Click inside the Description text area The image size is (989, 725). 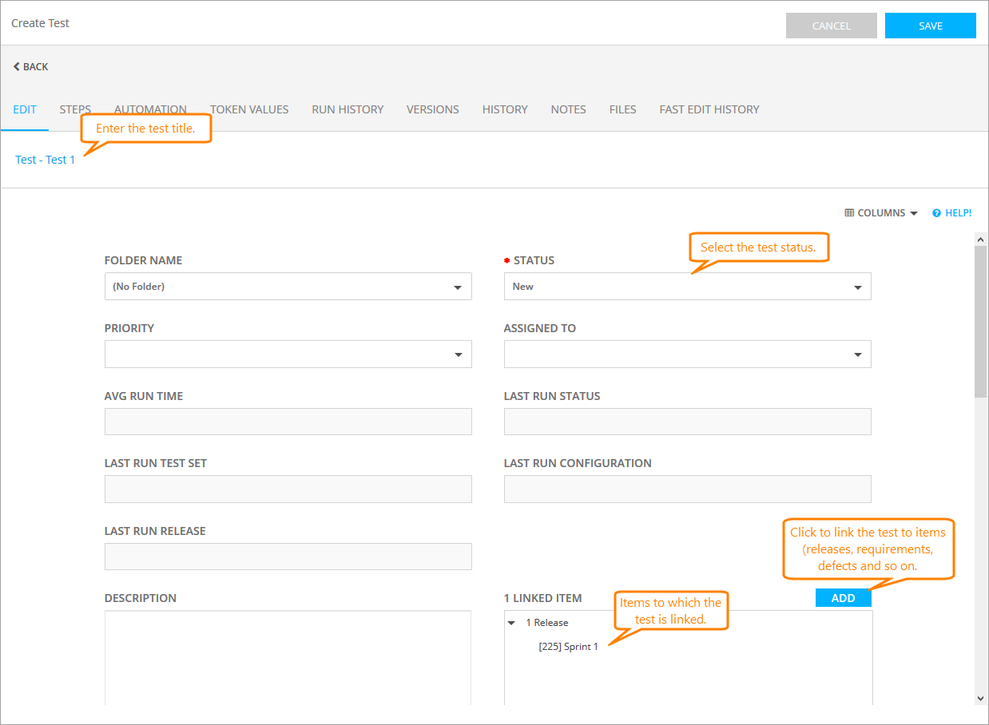[288, 655]
